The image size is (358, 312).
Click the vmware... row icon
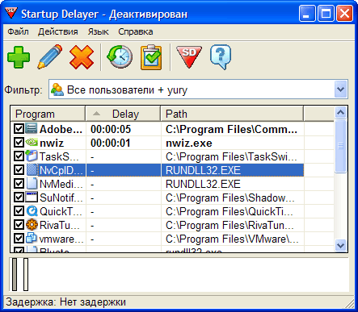[32, 239]
